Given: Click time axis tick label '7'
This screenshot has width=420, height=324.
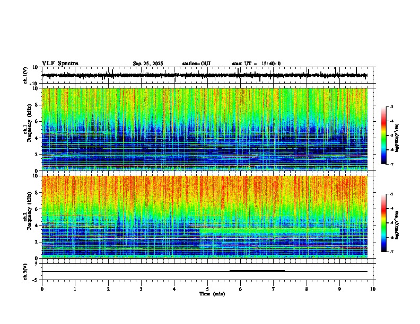Looking at the screenshot, I should [x=274, y=289].
